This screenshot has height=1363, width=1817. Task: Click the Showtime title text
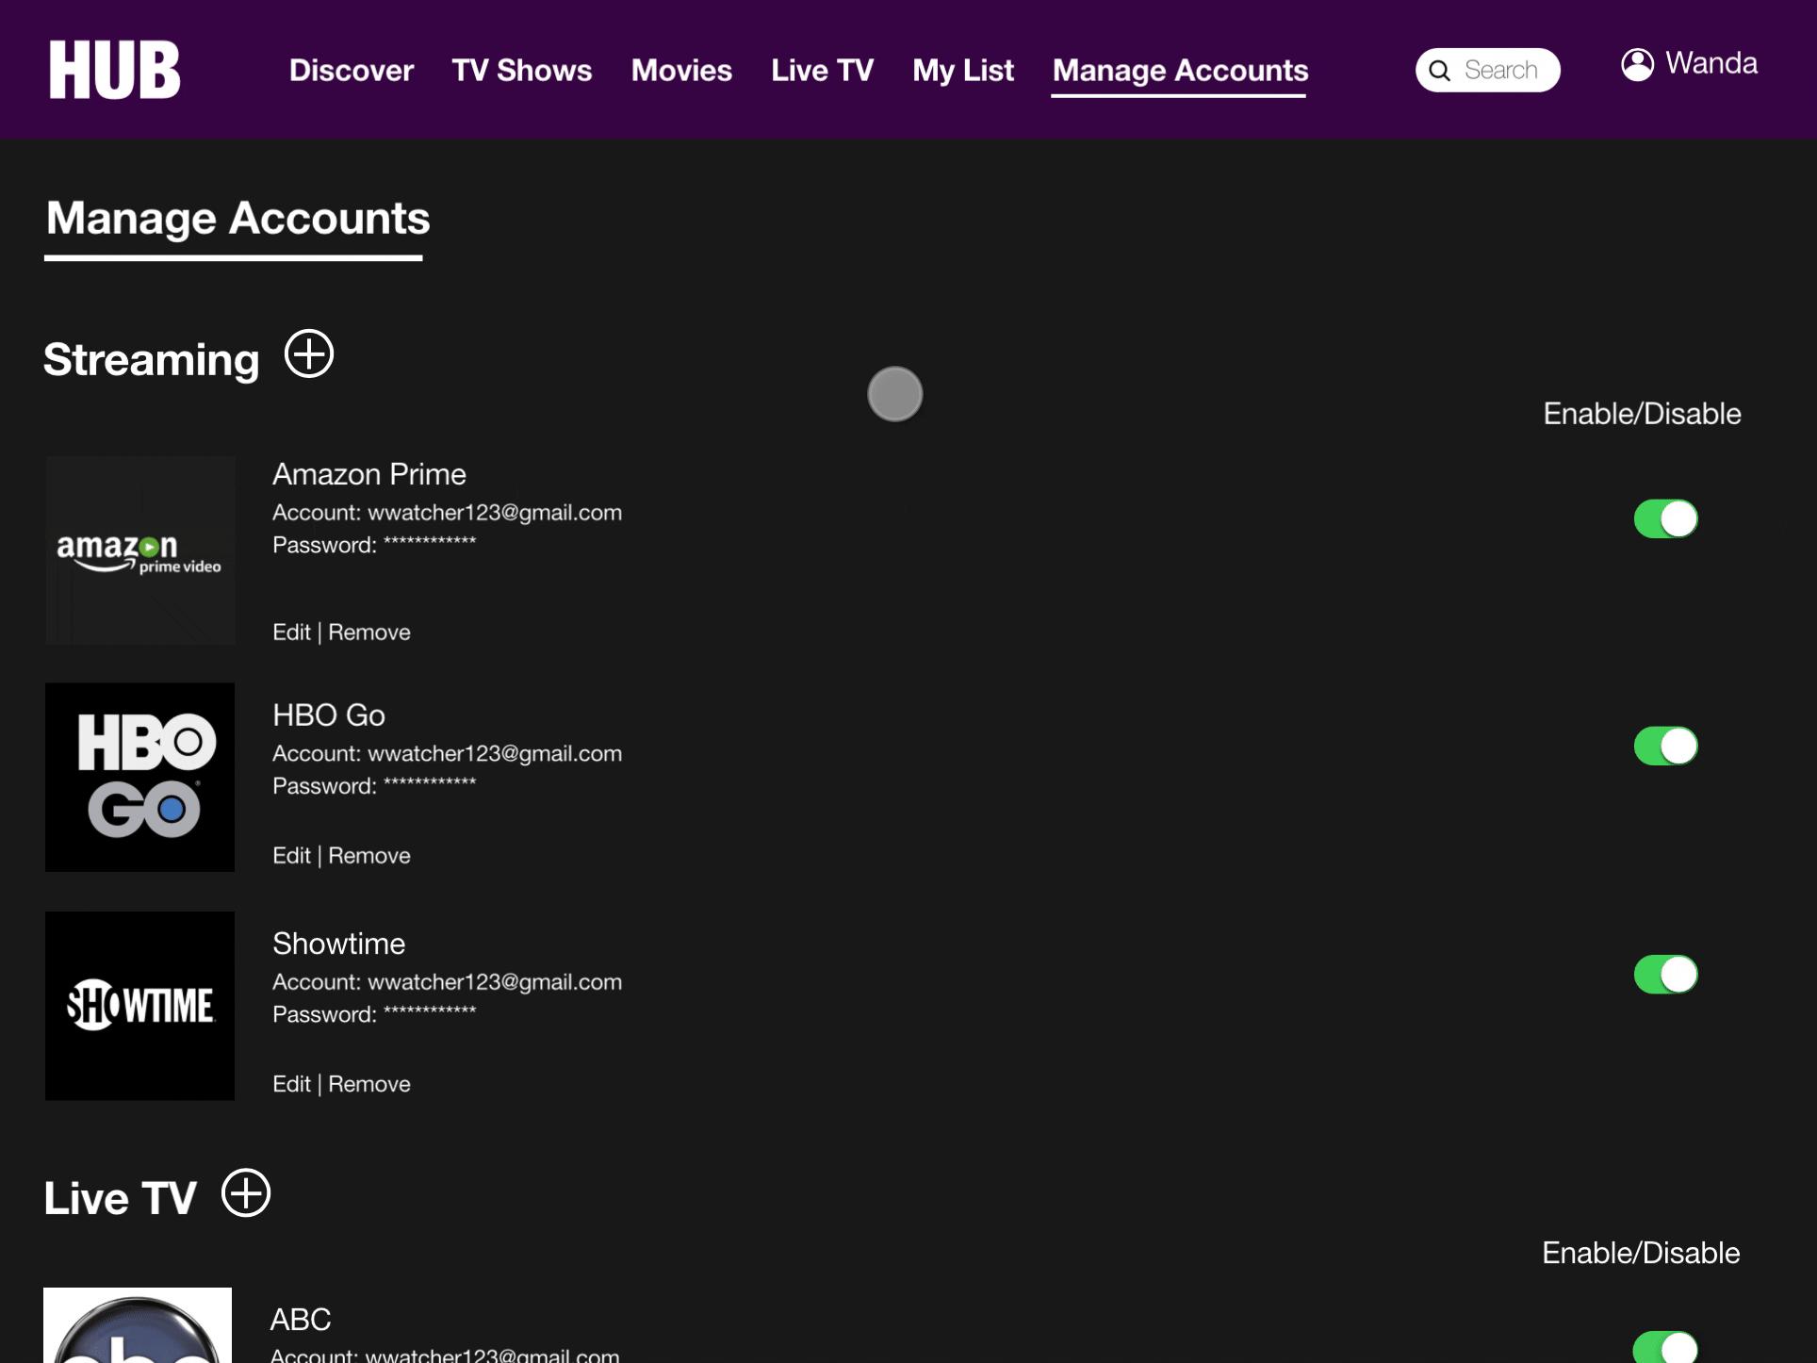coord(339,944)
